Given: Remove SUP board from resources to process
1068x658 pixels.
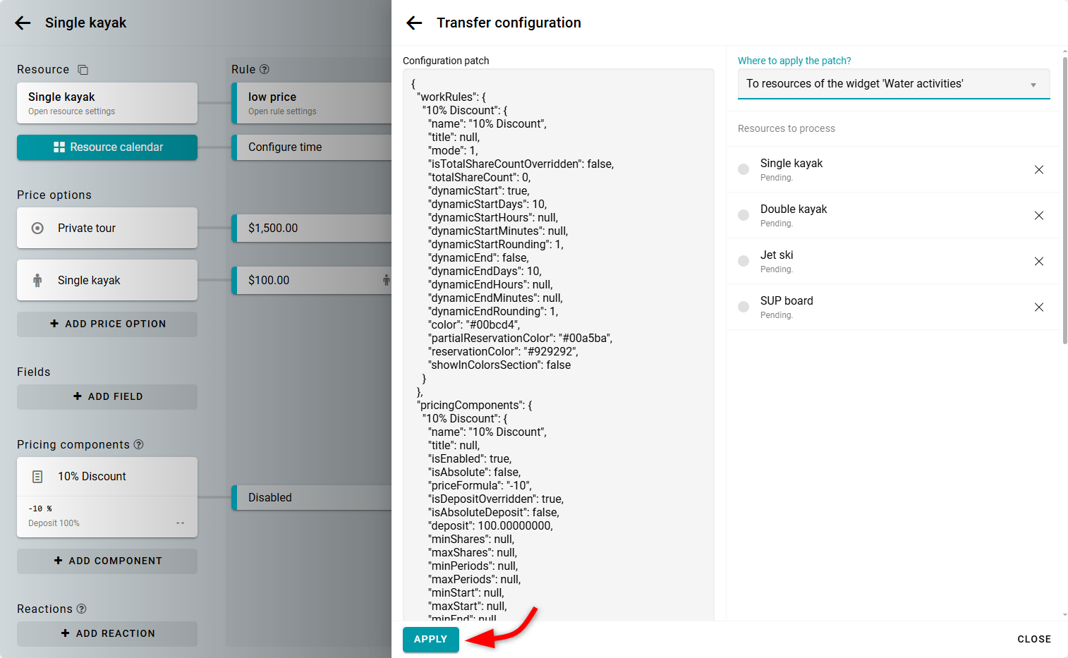Looking at the screenshot, I should (1038, 307).
